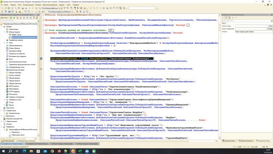Select Web-сервисы globe icon in tree
273x154 pixels.
coord(7,89)
